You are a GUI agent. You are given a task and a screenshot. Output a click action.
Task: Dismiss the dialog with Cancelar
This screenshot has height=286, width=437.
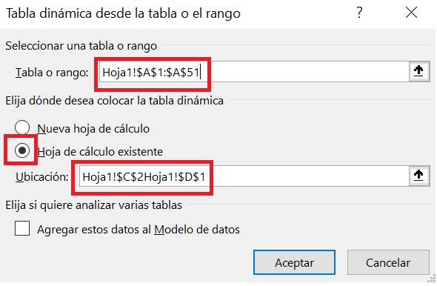coord(388,262)
